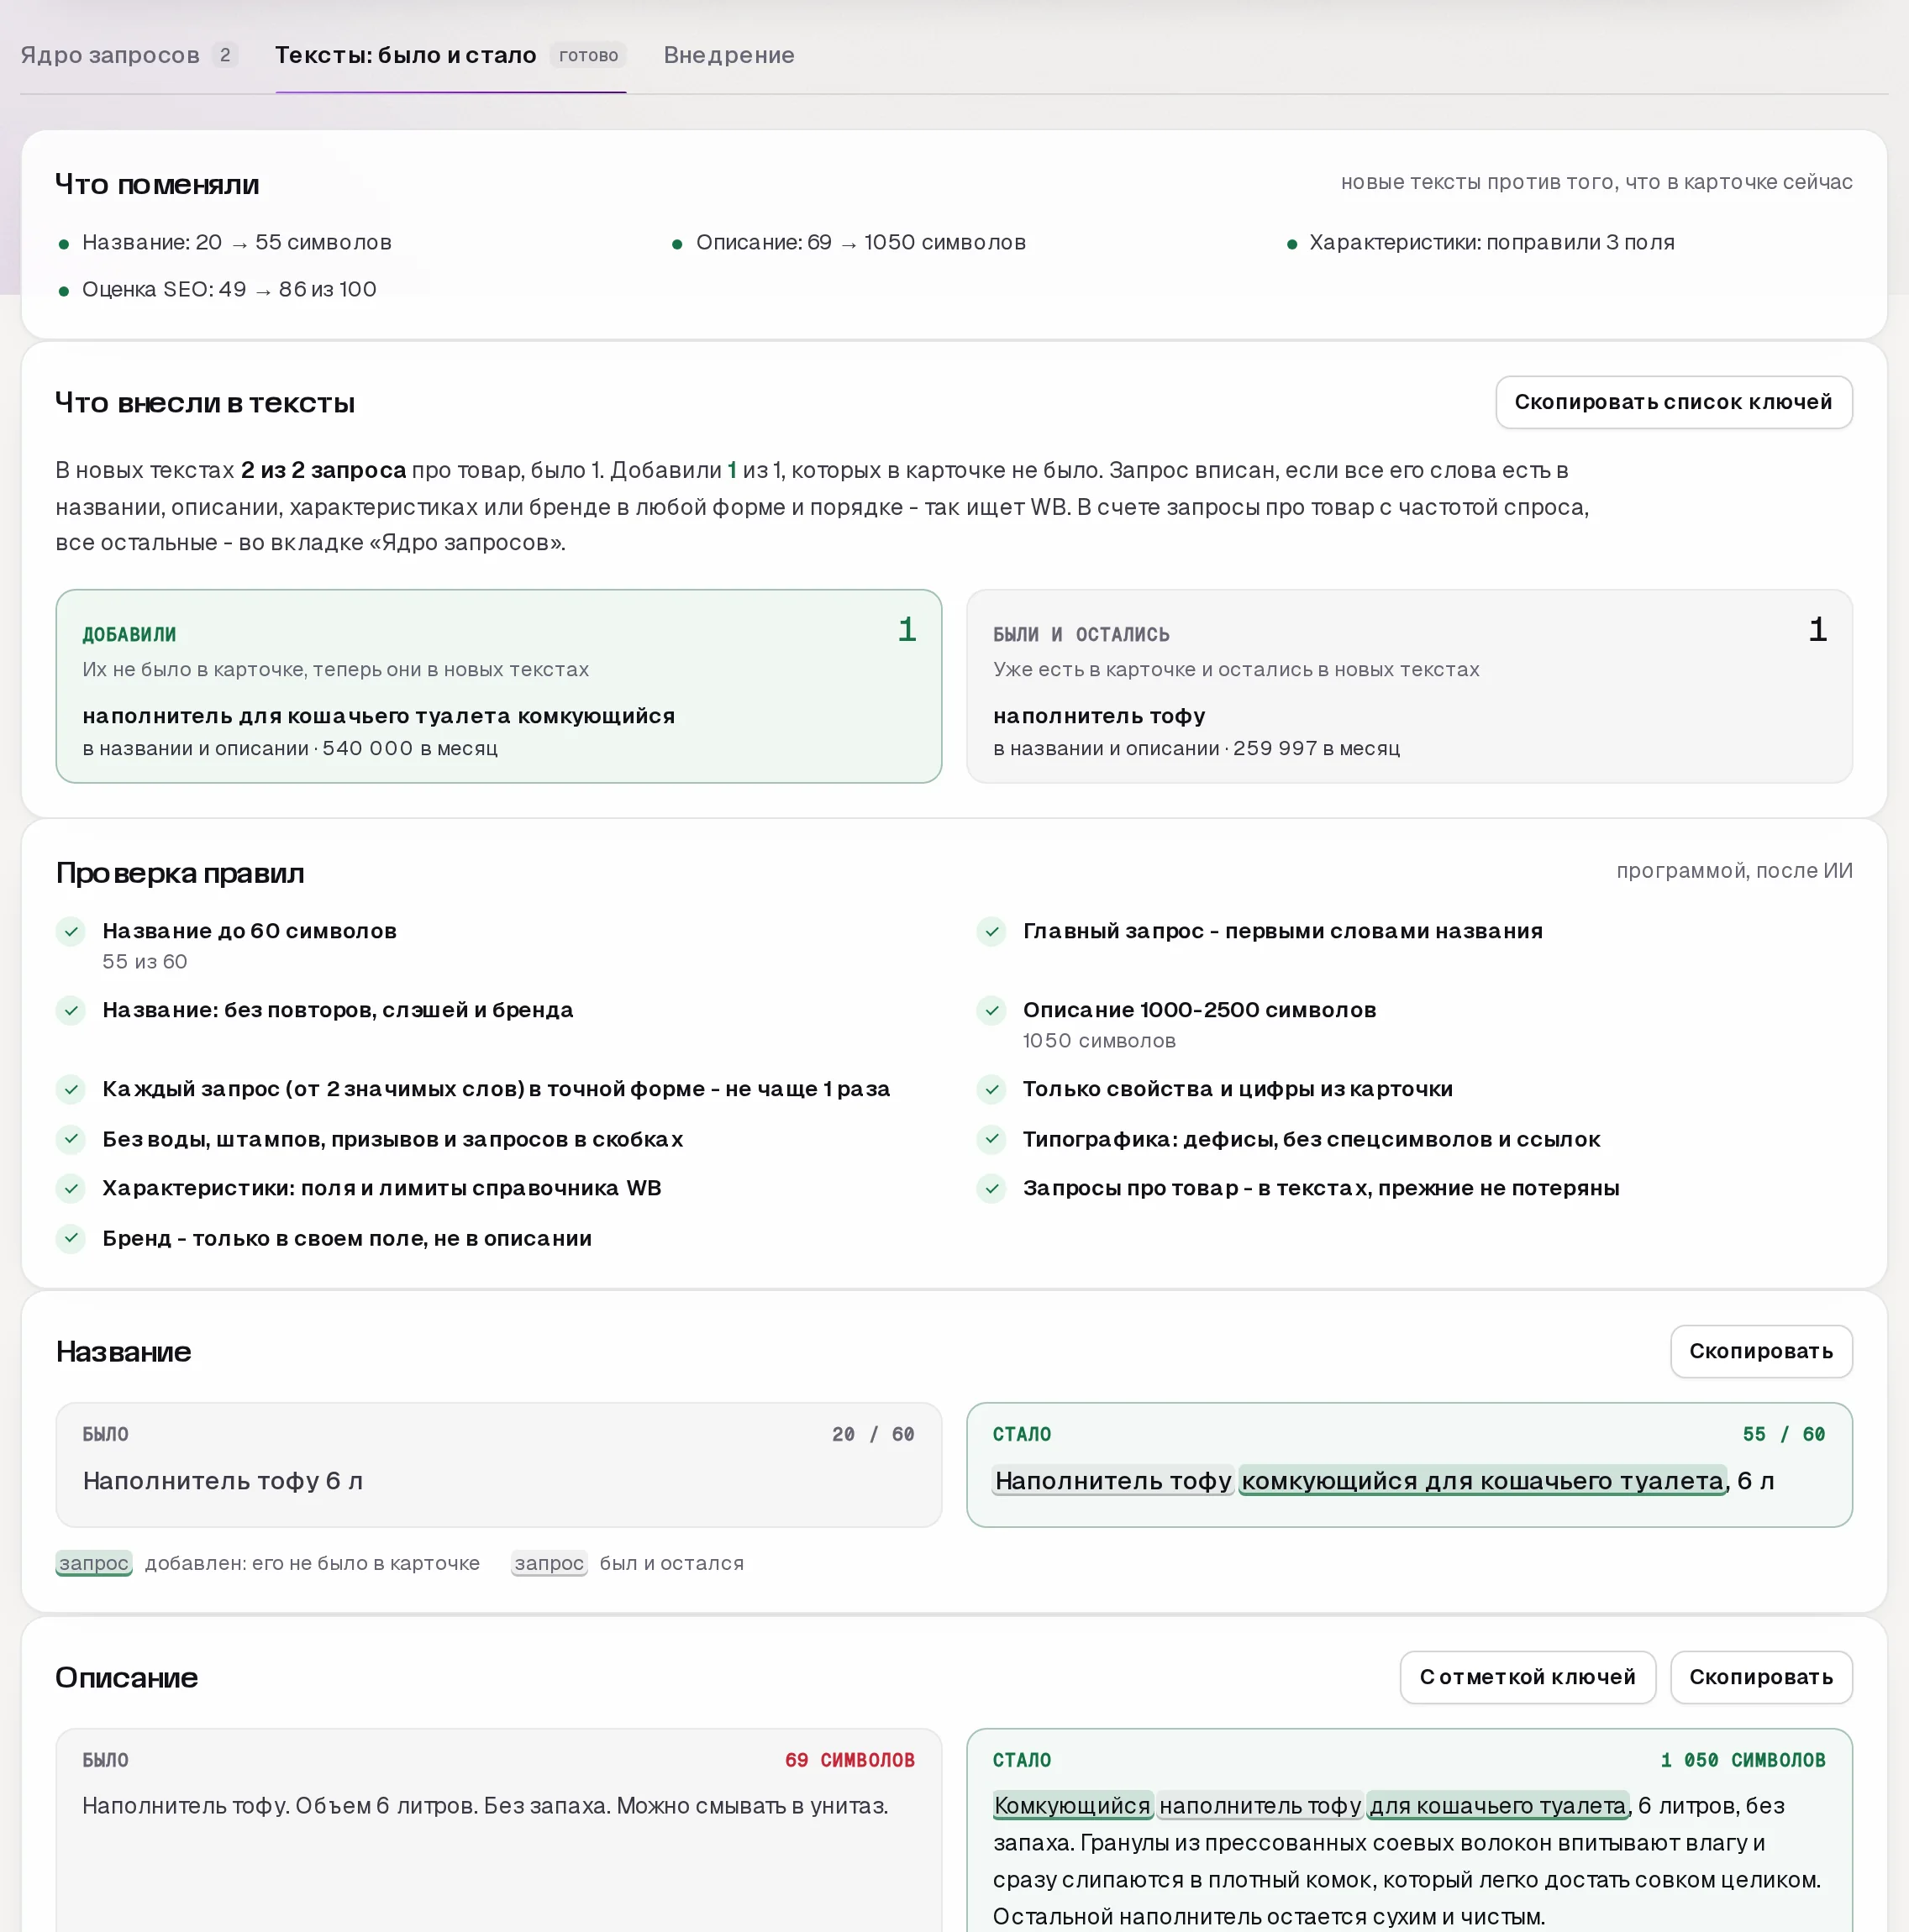The width and height of the screenshot is (1909, 1932).
Task: Click the 1 050 СИМВОЛОВ counter in СТАЛО
Action: point(1743,1760)
